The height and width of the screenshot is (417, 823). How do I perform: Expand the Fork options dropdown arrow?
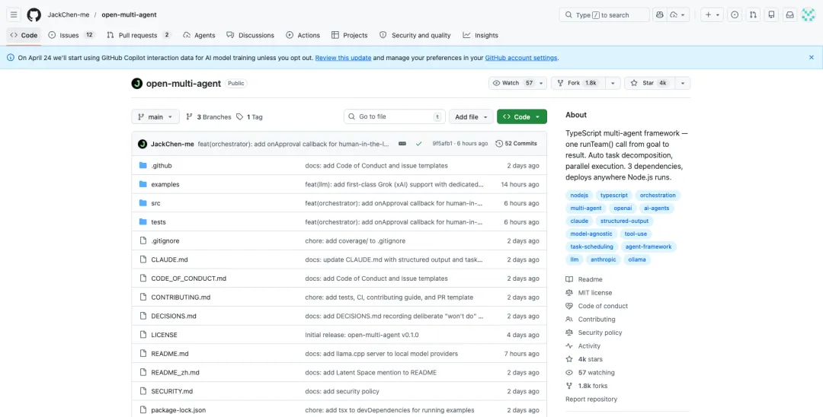613,83
